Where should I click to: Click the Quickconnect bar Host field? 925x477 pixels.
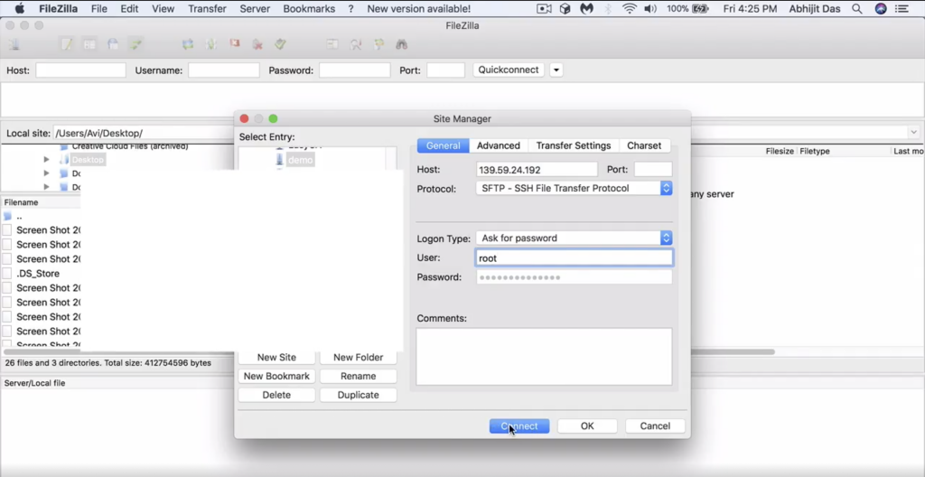80,70
